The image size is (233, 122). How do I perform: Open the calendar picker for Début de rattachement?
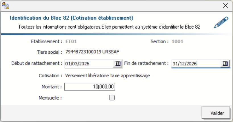(117, 64)
